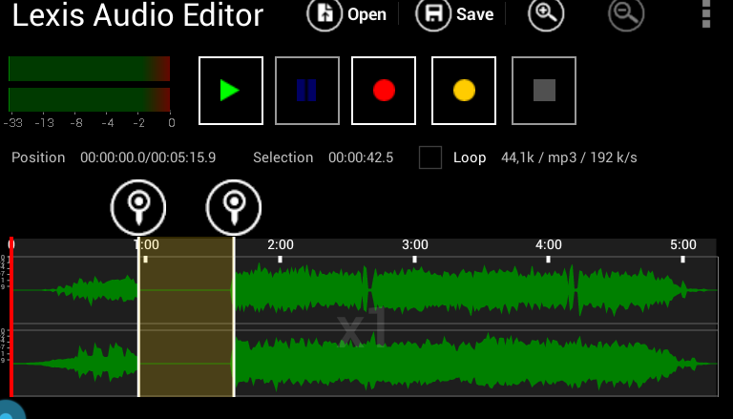Image resolution: width=733 pixels, height=419 pixels.
Task: Pause playback with the blue pause button
Action: pos(307,91)
